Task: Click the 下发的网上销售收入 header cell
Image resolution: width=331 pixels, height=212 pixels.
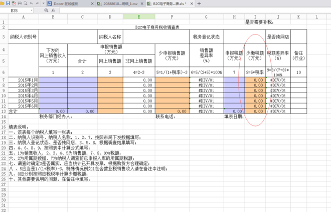Action: point(53,55)
